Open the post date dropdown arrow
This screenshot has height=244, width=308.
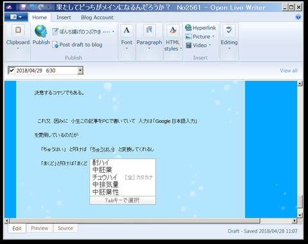coord(80,71)
